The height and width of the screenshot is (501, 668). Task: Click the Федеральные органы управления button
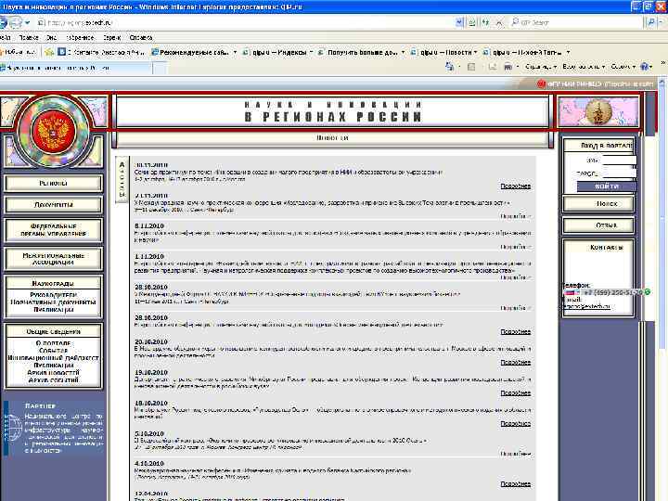[53, 230]
